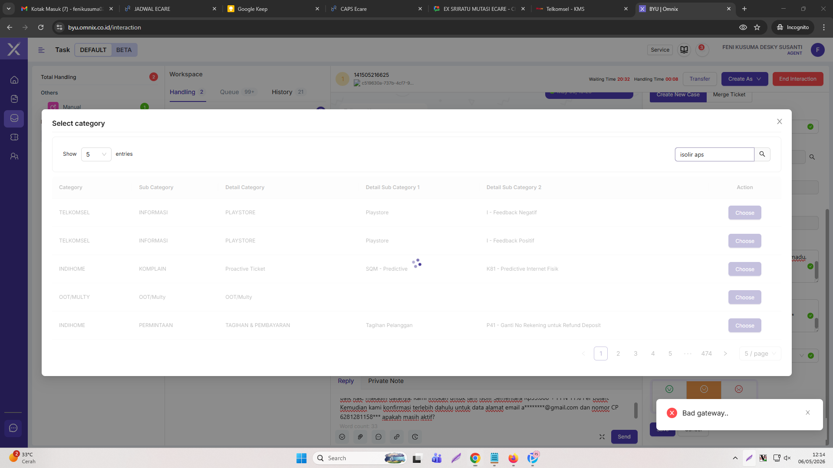Dismiss the Bad gateway notification

(x=808, y=413)
